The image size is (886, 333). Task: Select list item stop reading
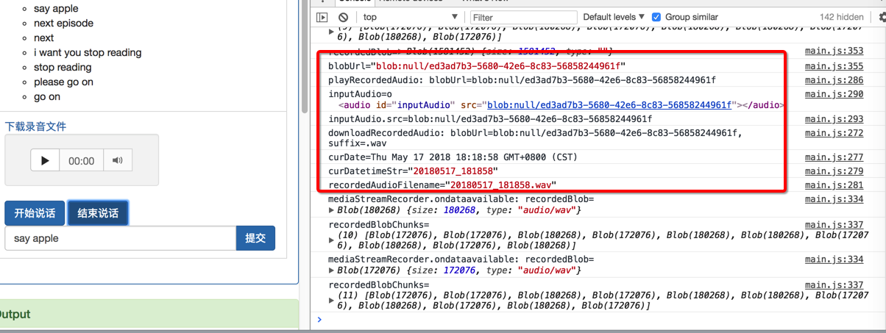(x=63, y=67)
